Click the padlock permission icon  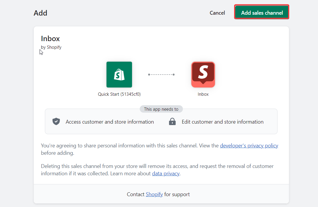172,121
